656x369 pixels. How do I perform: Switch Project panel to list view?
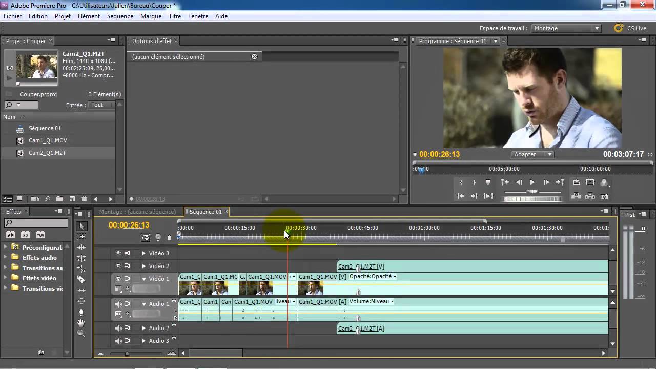[x=8, y=199]
